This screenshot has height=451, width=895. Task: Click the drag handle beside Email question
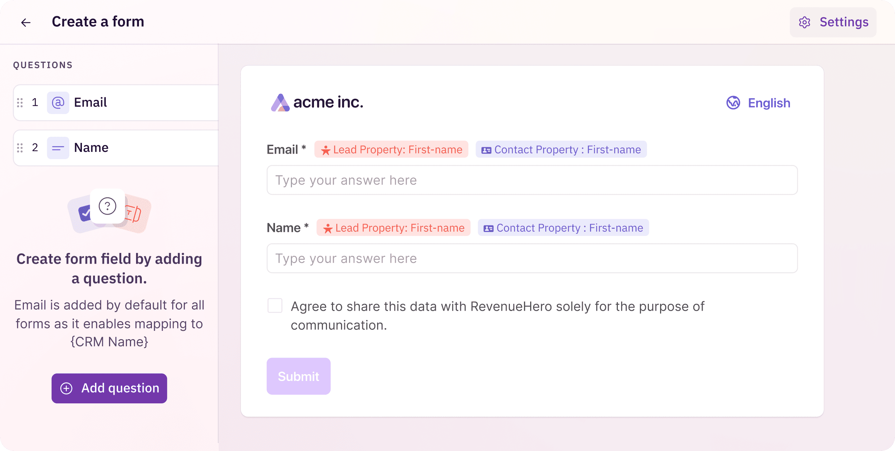pyautogui.click(x=20, y=103)
